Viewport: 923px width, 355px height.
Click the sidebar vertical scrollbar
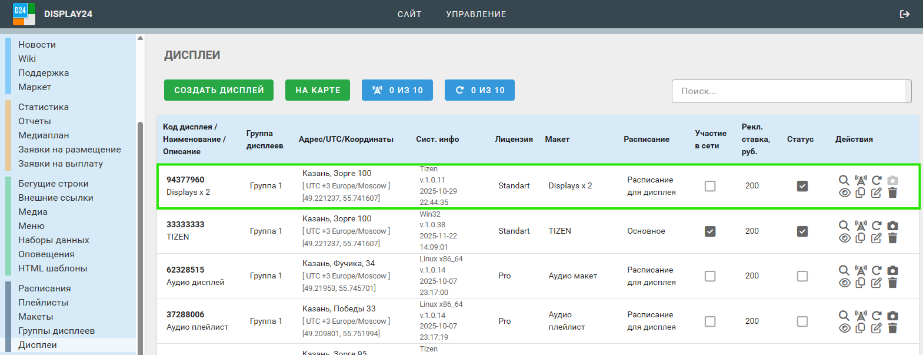coord(140,235)
